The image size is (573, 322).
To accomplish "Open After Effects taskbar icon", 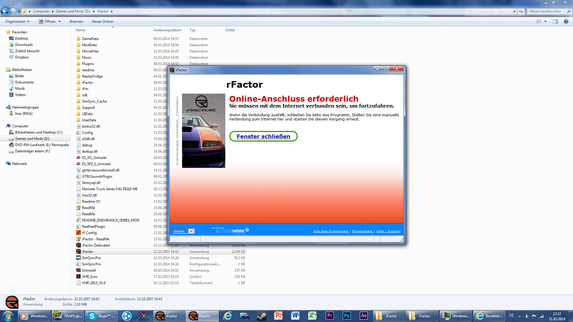I will coord(363,316).
